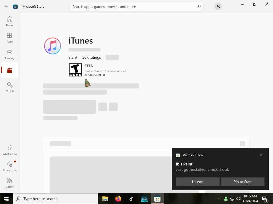The width and height of the screenshot is (273, 204).
Task: Minimize the Microsoft Store window
Action: tap(242, 4)
